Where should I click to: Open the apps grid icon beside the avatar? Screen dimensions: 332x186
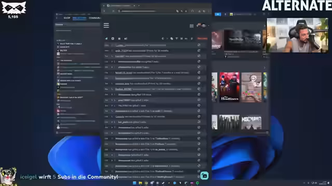coord(191,26)
